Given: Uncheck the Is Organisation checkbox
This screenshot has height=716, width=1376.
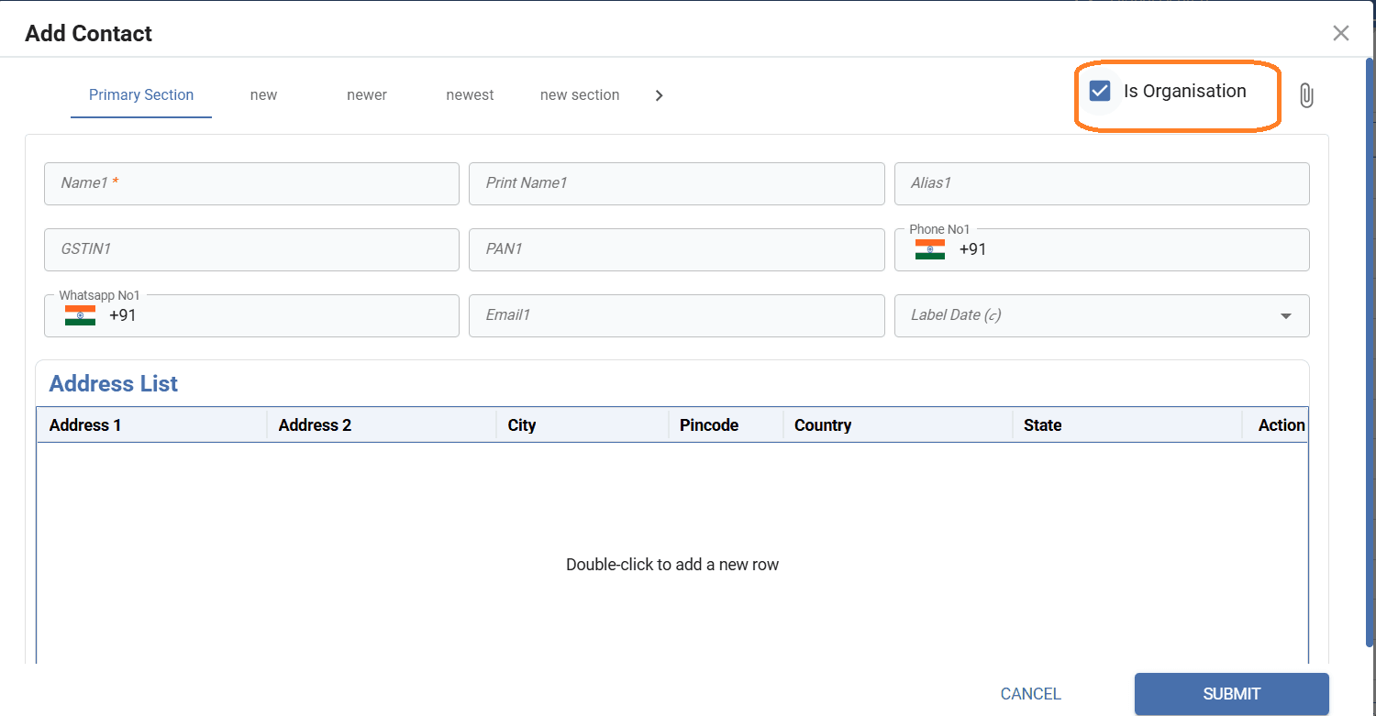Looking at the screenshot, I should (1099, 91).
